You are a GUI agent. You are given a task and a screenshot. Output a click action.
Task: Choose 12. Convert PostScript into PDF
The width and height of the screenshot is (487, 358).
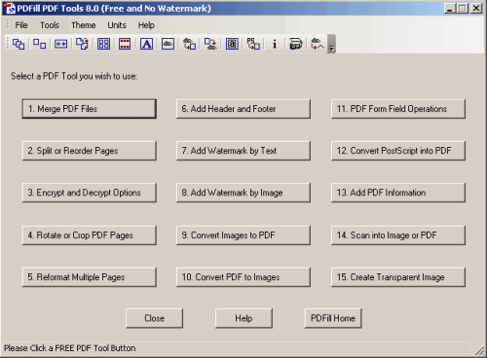(x=398, y=151)
